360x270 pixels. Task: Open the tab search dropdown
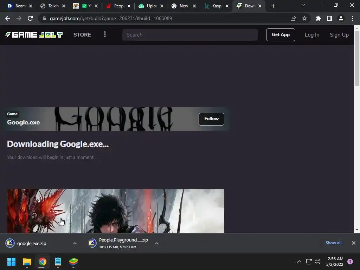(x=303, y=5)
